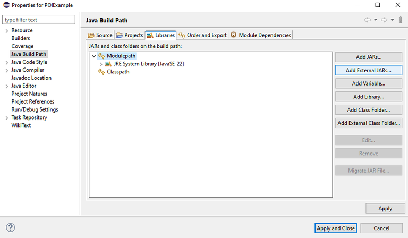Click the Add External JARs button
Screen dimensions: 408x238
[x=369, y=70]
